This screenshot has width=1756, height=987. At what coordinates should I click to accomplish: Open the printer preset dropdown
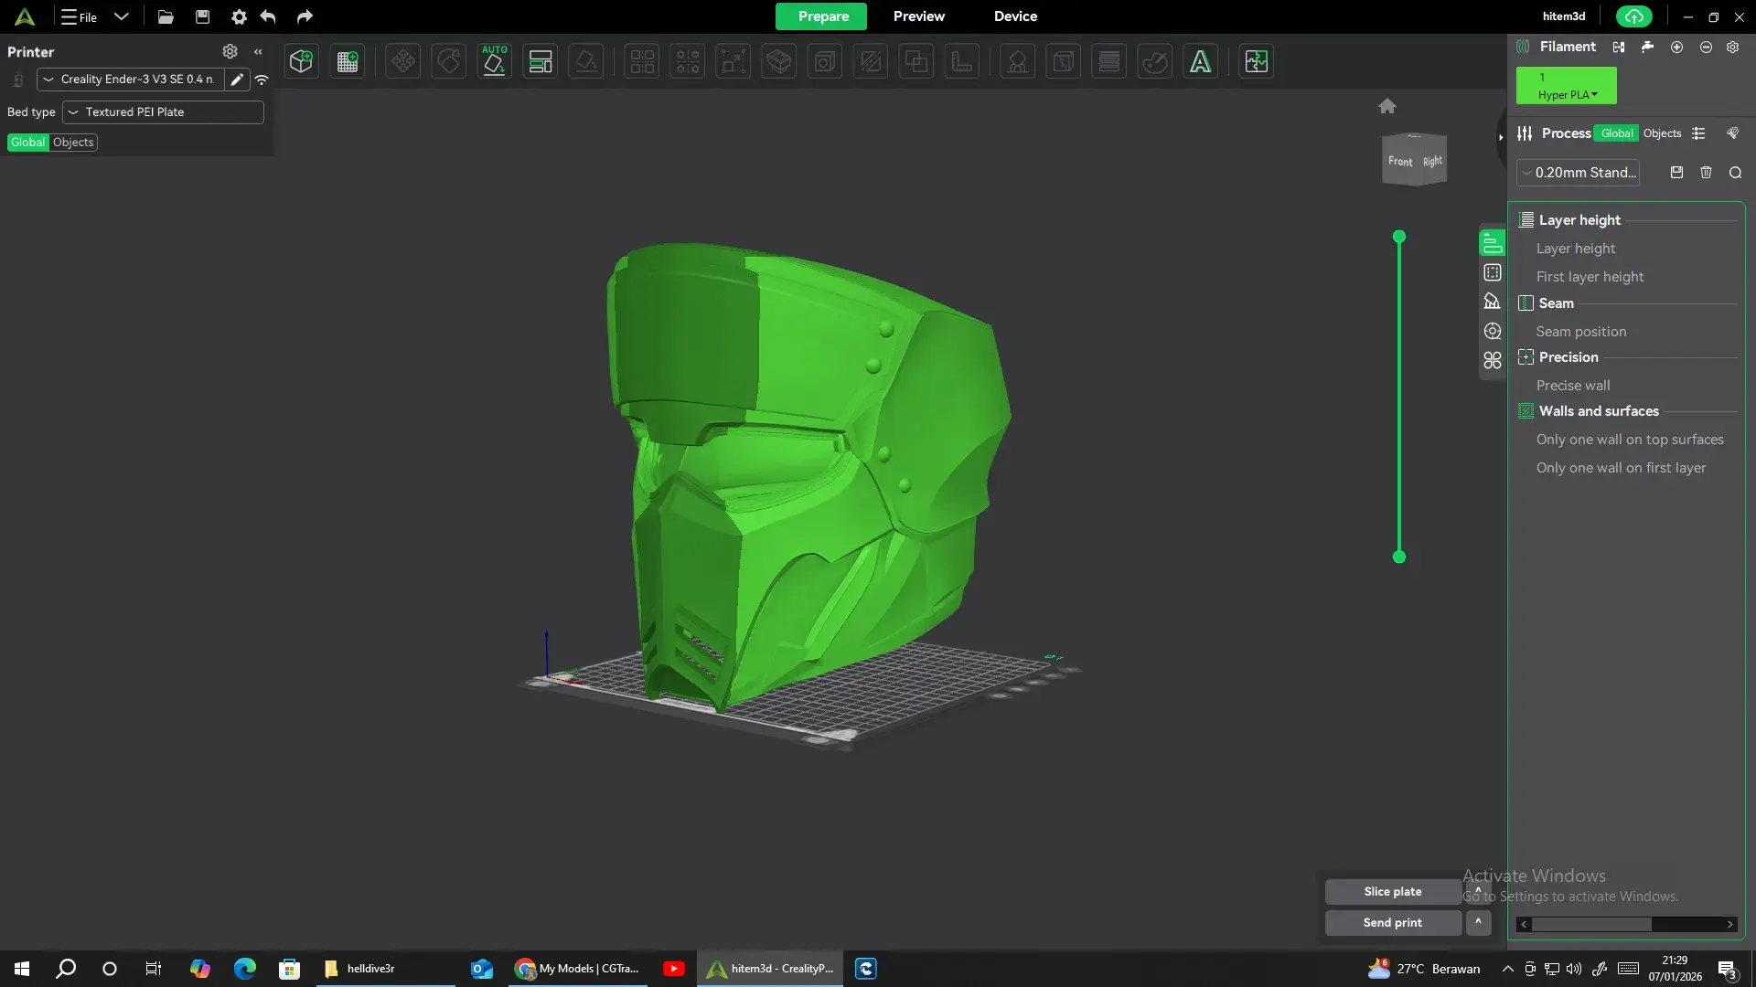[131, 80]
